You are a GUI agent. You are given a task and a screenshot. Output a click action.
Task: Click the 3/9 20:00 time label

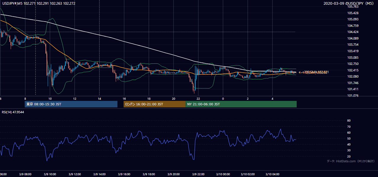click(174, 174)
